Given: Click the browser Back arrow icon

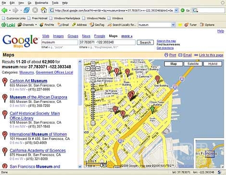Looking at the screenshot, I should [x=4, y=11].
